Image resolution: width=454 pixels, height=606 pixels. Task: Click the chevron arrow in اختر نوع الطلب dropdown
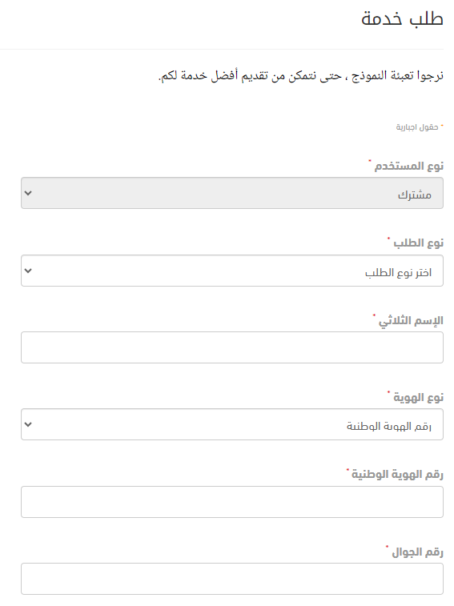click(x=28, y=271)
